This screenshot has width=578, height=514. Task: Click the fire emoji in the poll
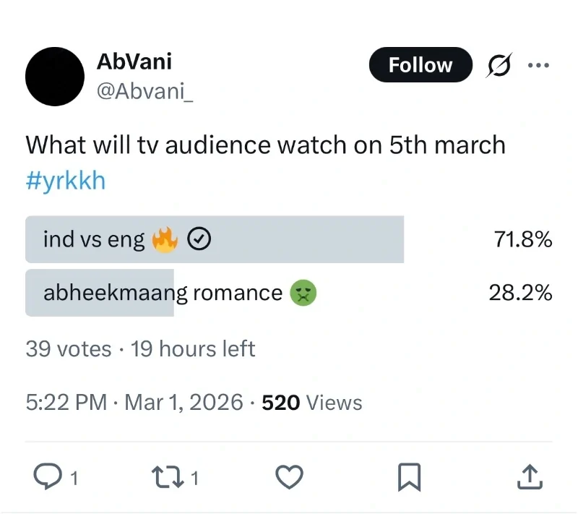point(165,239)
